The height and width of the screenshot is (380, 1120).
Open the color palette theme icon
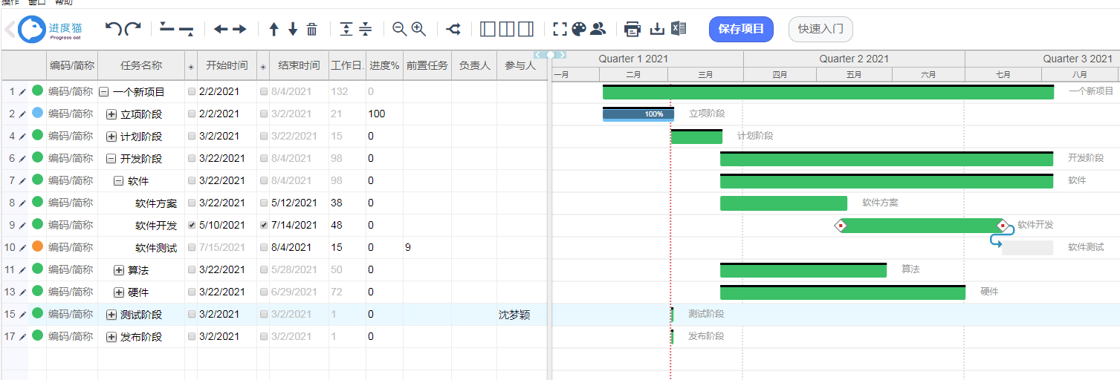pos(579,29)
